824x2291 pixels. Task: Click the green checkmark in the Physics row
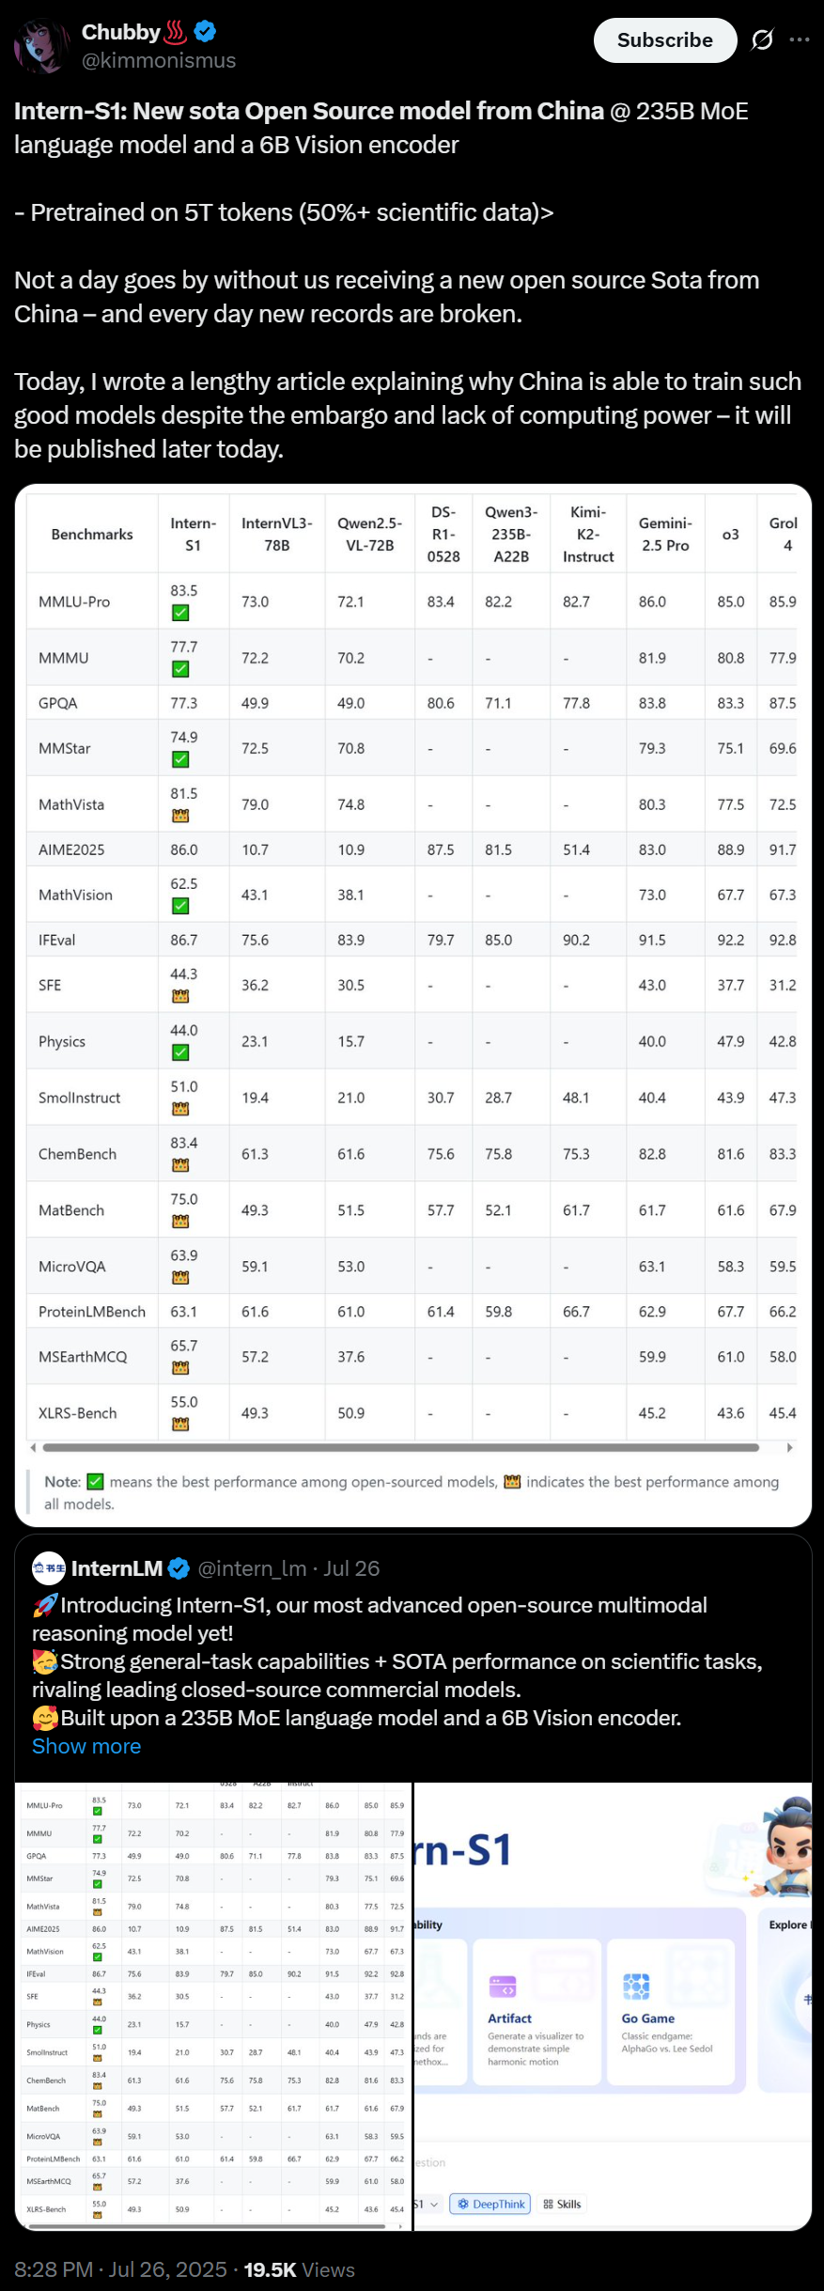click(x=180, y=1052)
